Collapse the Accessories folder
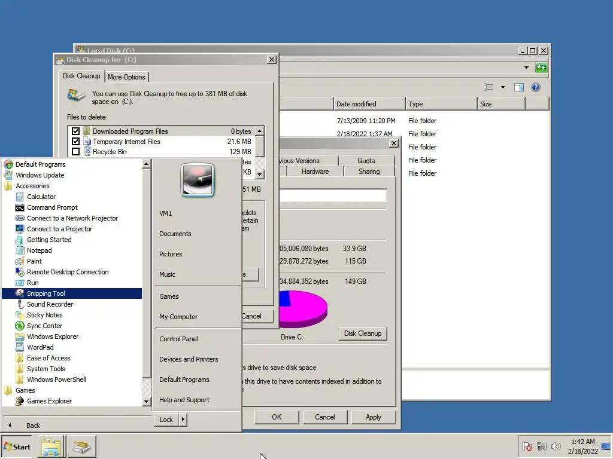The height and width of the screenshot is (459, 613). 72,186
